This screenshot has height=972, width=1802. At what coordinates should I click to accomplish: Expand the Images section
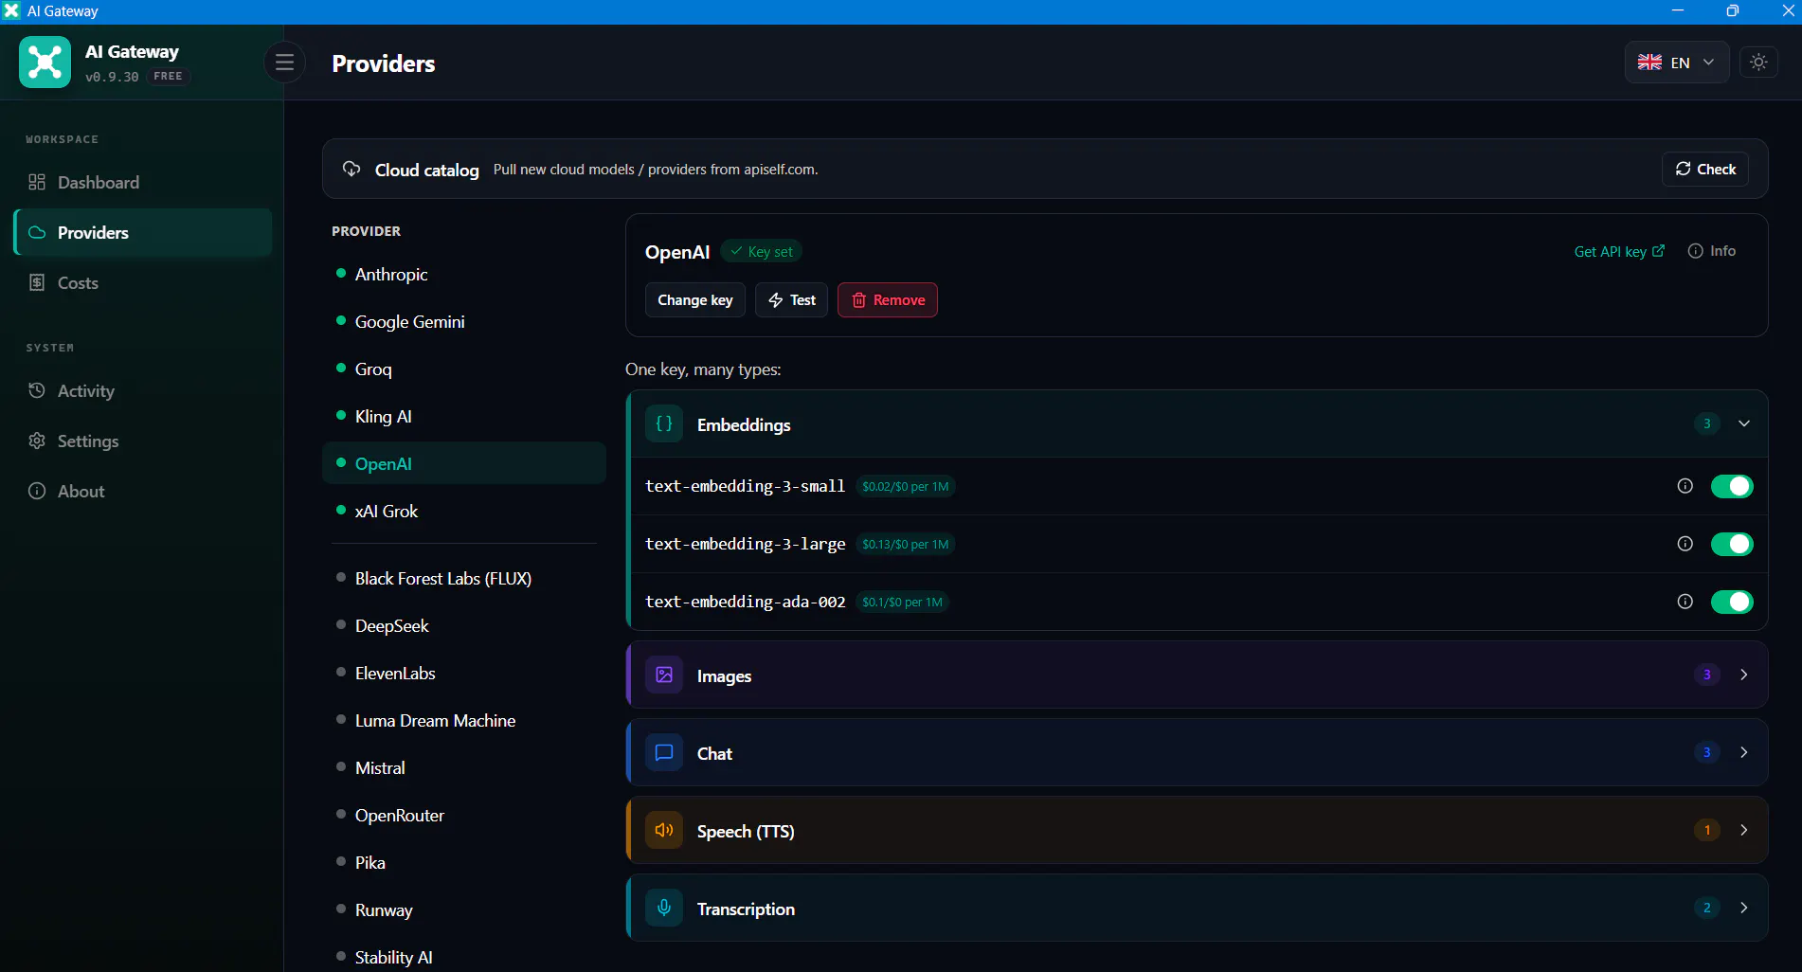(x=1197, y=675)
